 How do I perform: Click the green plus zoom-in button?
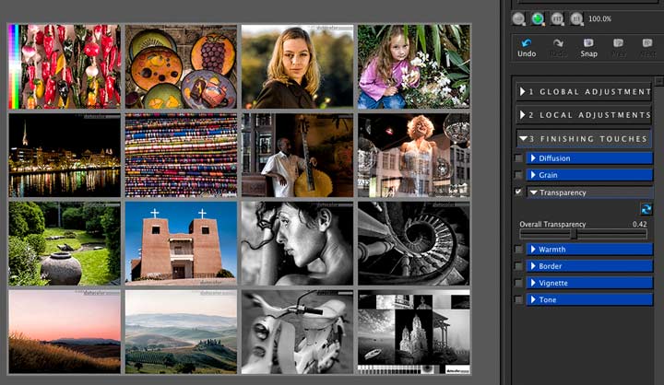pos(538,18)
